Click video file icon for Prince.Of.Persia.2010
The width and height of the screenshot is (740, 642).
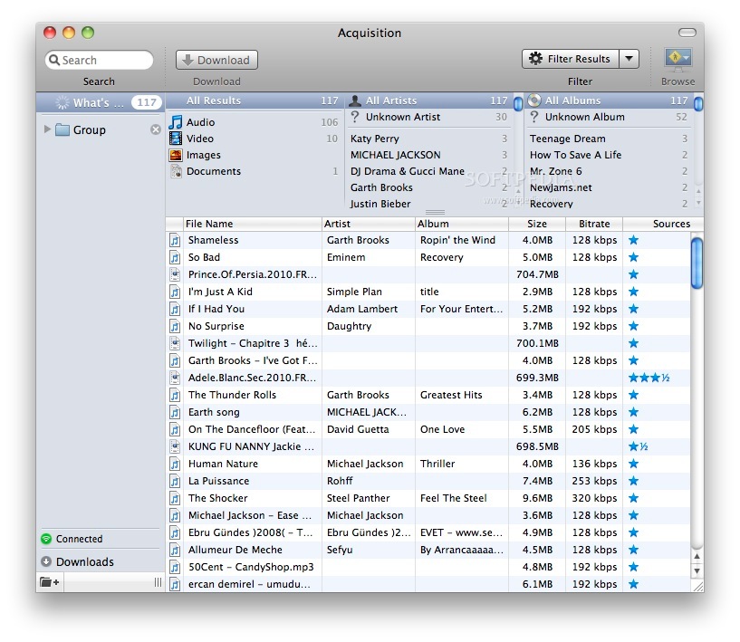click(x=175, y=274)
